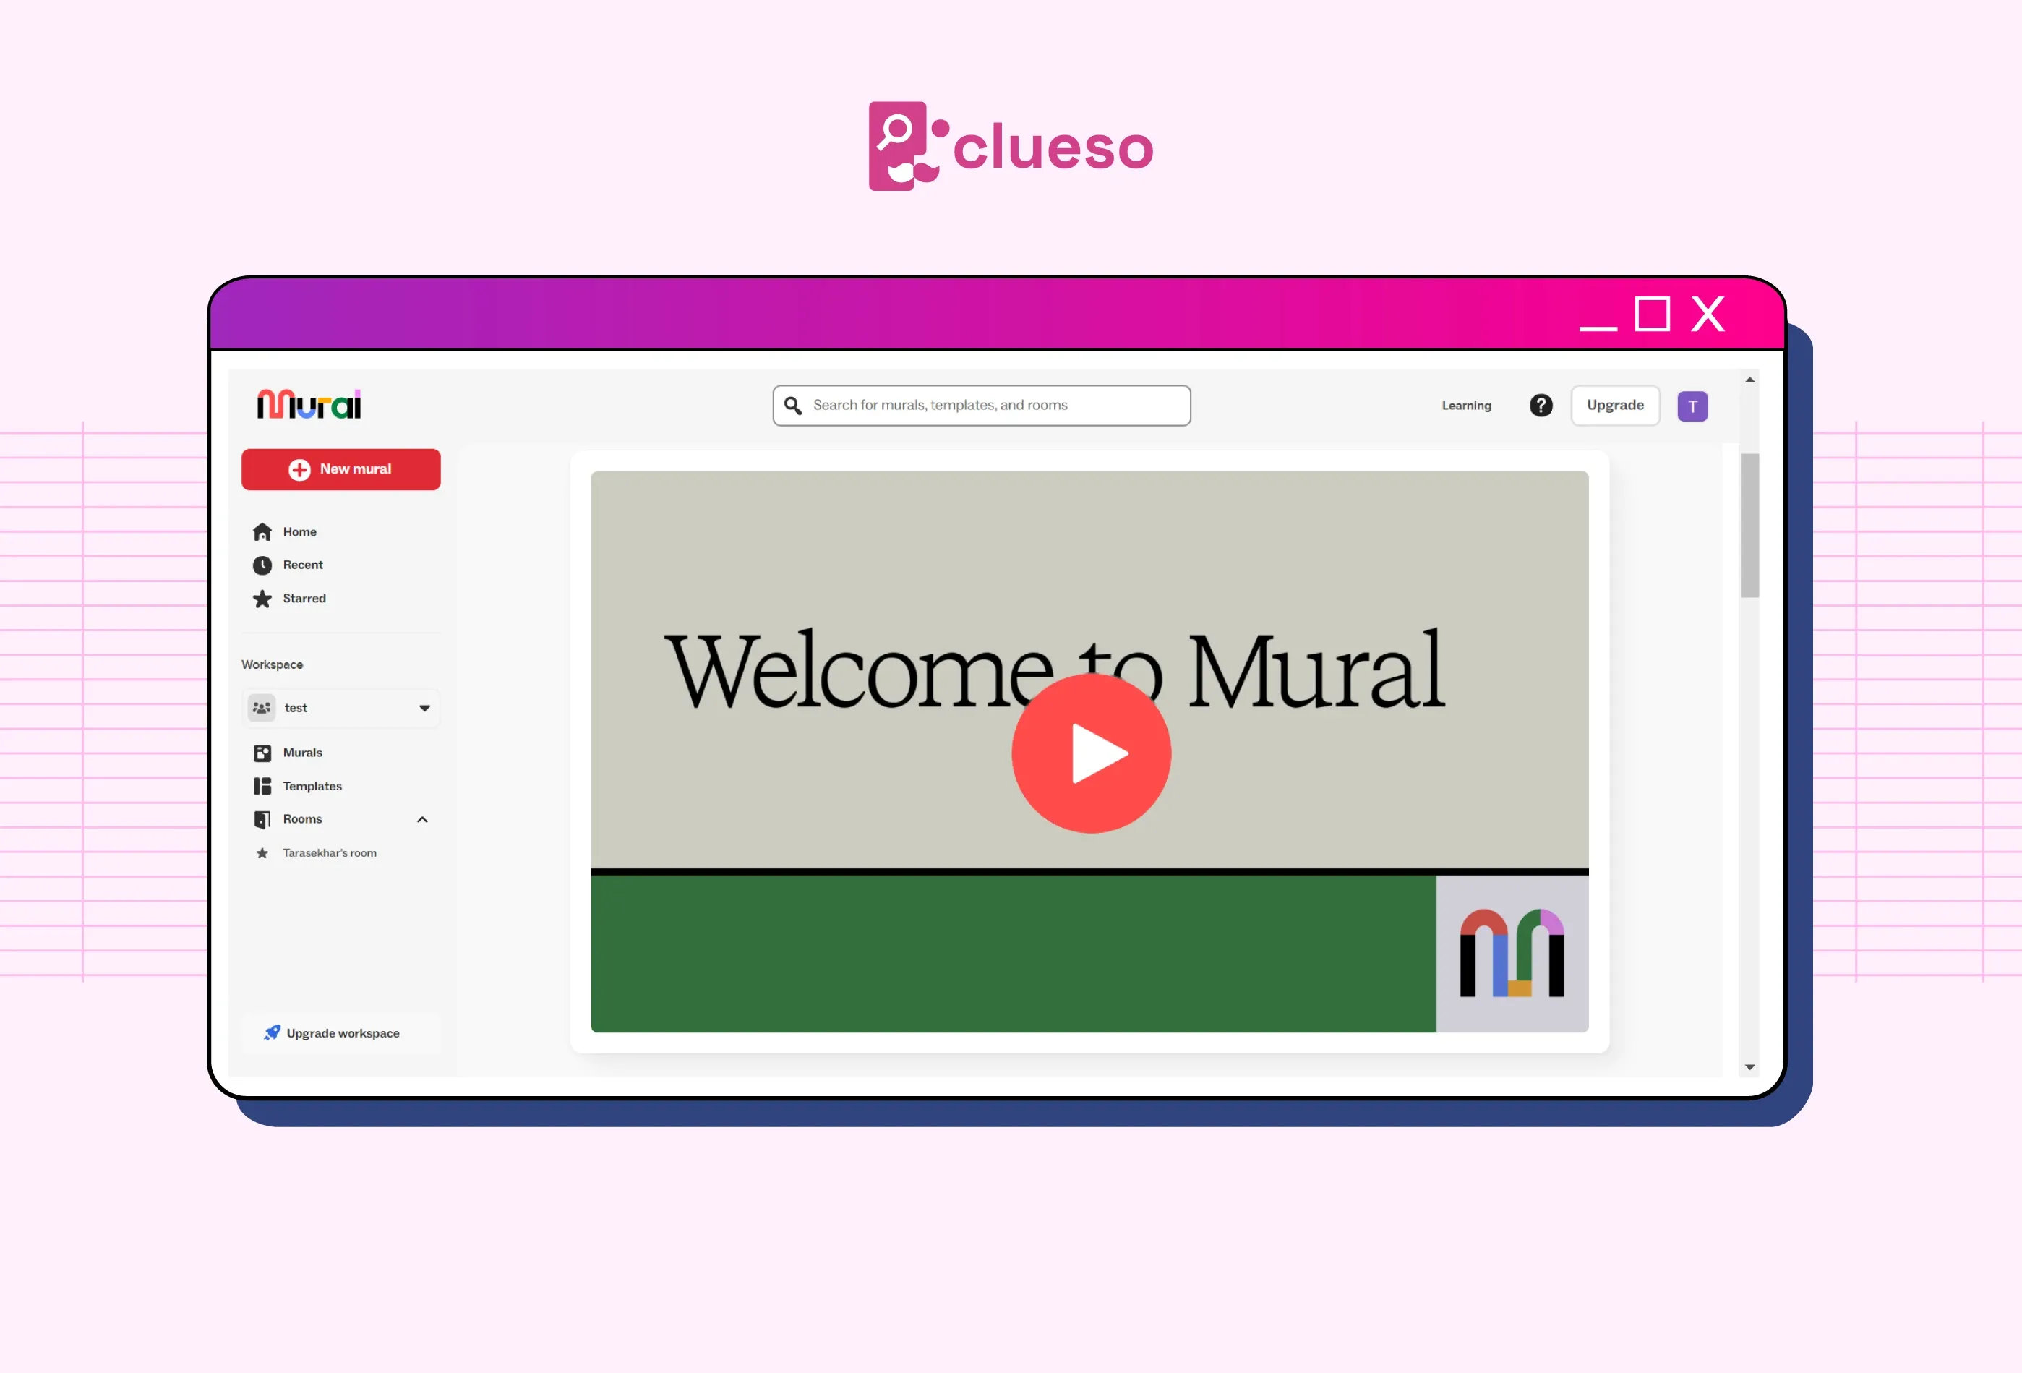Open the Home page
Viewport: 2022px width, 1373px height.
point(299,531)
